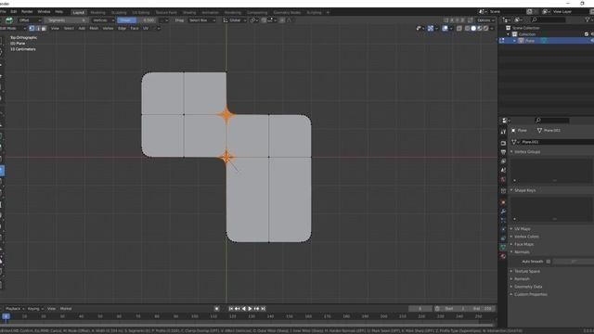
Task: Switch to the Animation workspace tab
Action: point(210,12)
